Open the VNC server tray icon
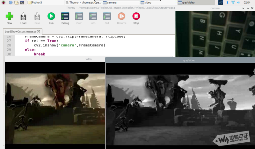The image size is (255, 149). pyautogui.click(x=221, y=3)
